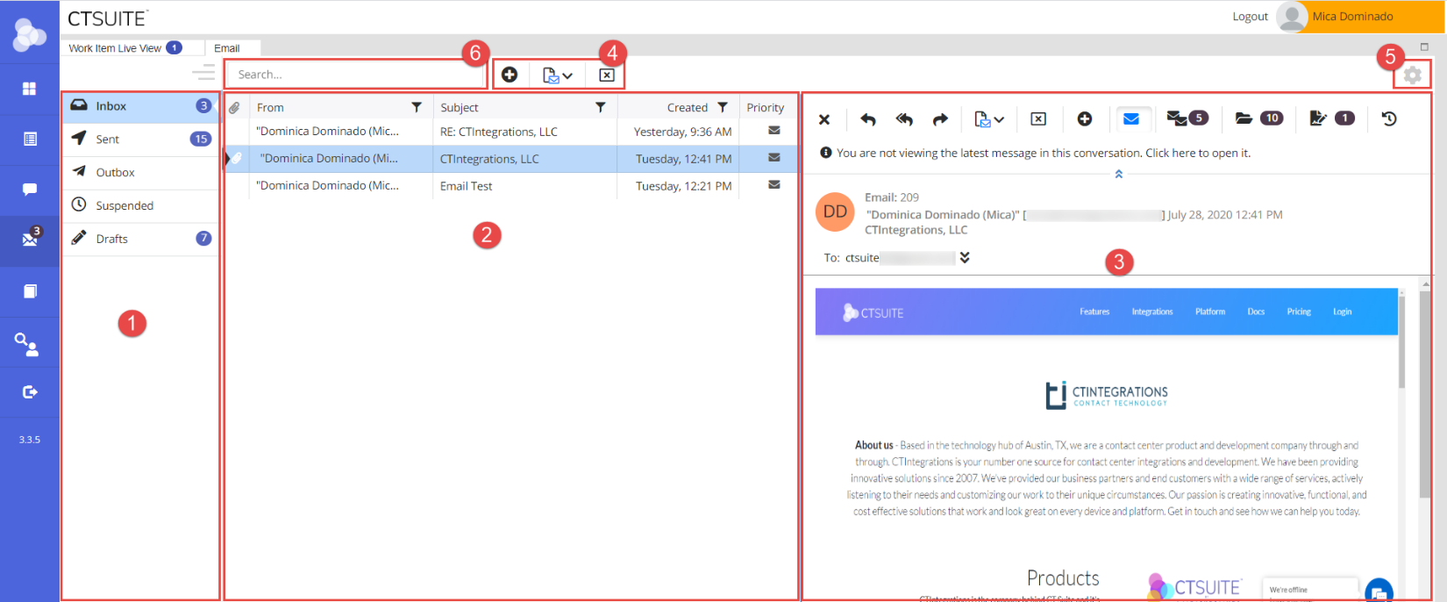Click the Mica Dominado user name
The width and height of the screenshot is (1447, 602).
click(x=1352, y=17)
